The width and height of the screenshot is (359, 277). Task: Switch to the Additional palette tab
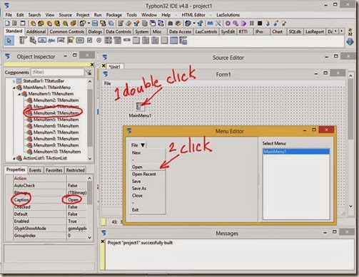36,32
